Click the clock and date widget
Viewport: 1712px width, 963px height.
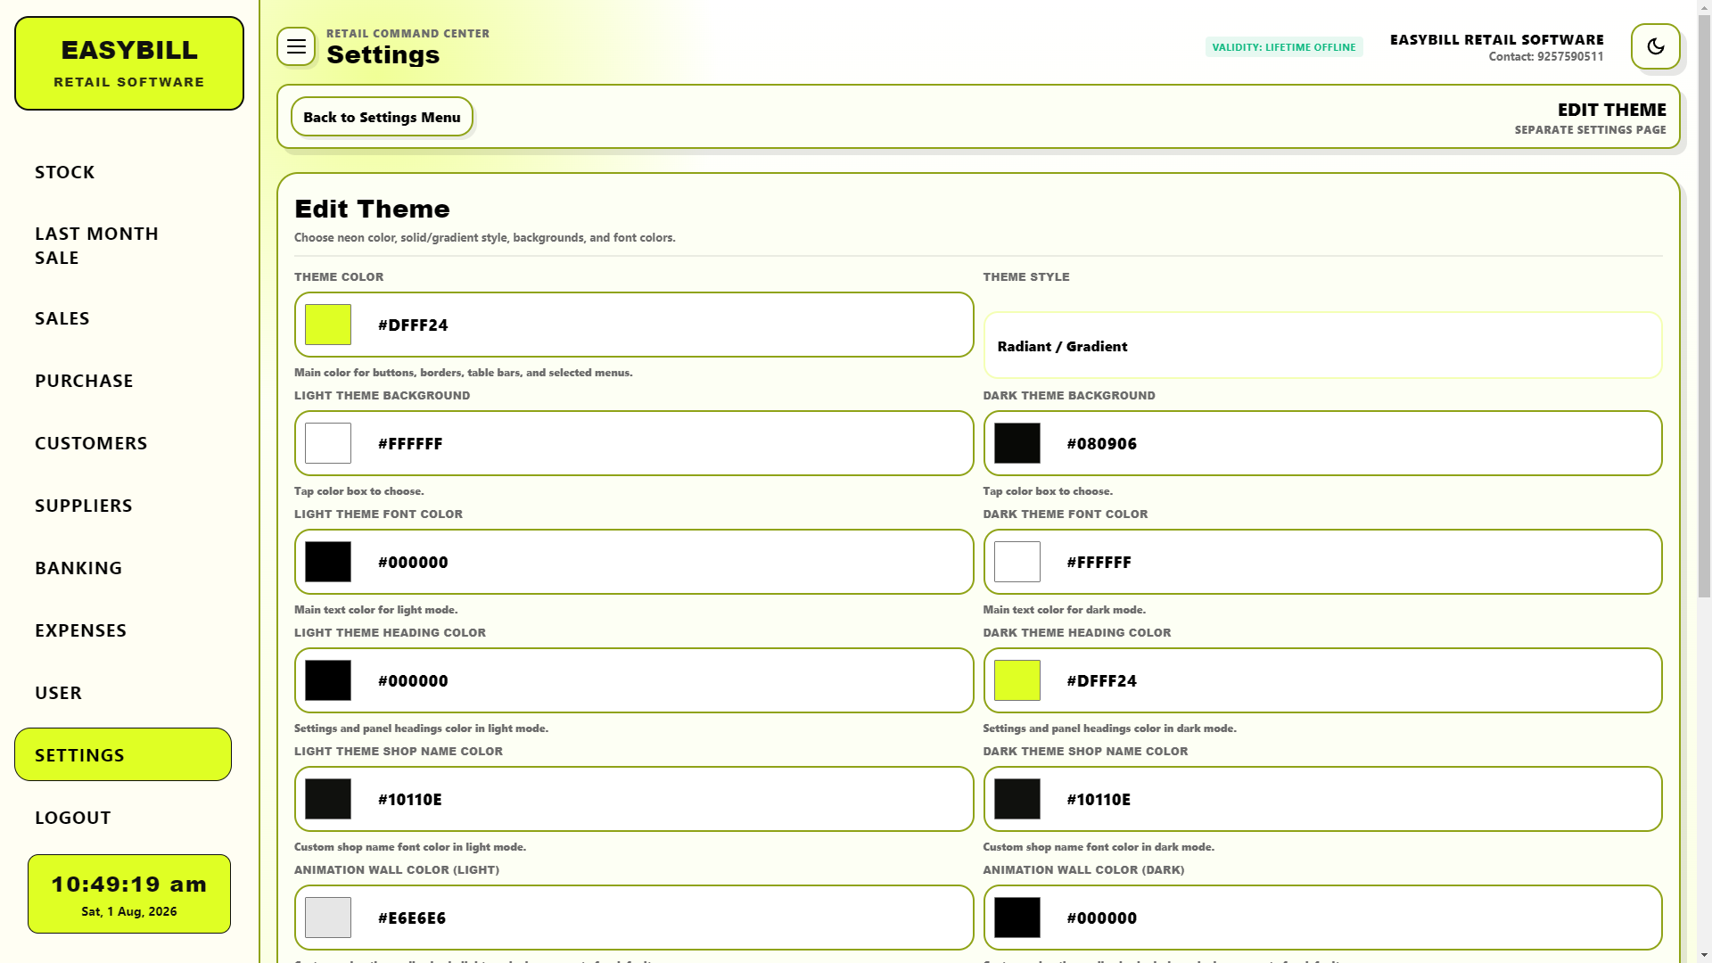point(129,894)
